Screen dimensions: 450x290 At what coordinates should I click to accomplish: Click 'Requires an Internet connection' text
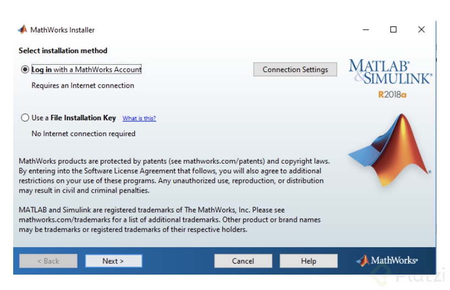(x=83, y=85)
